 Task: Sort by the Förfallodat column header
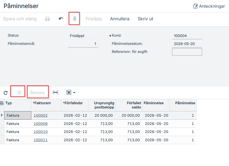(75, 105)
